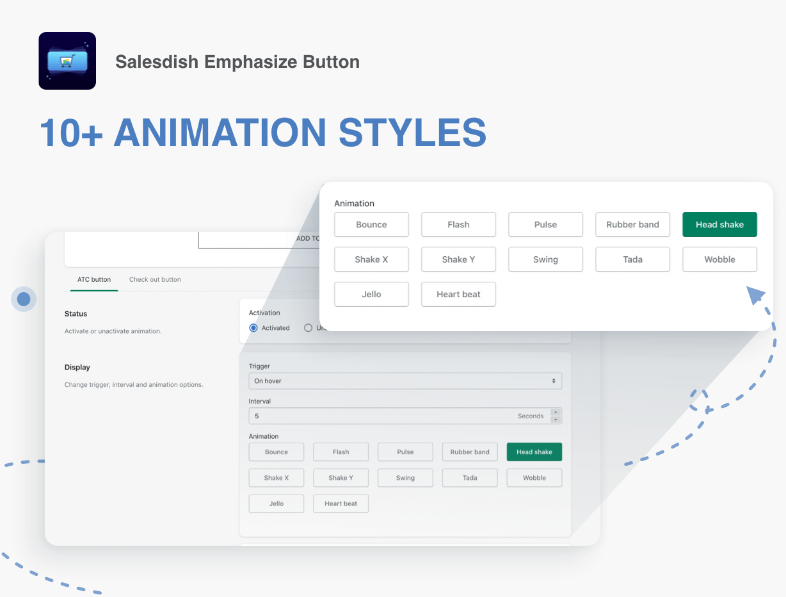Increase interval with the stepper up arrow

tap(556, 413)
